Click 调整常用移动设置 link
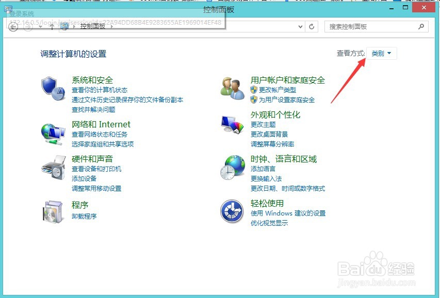This screenshot has width=440, height=298. coord(96,188)
